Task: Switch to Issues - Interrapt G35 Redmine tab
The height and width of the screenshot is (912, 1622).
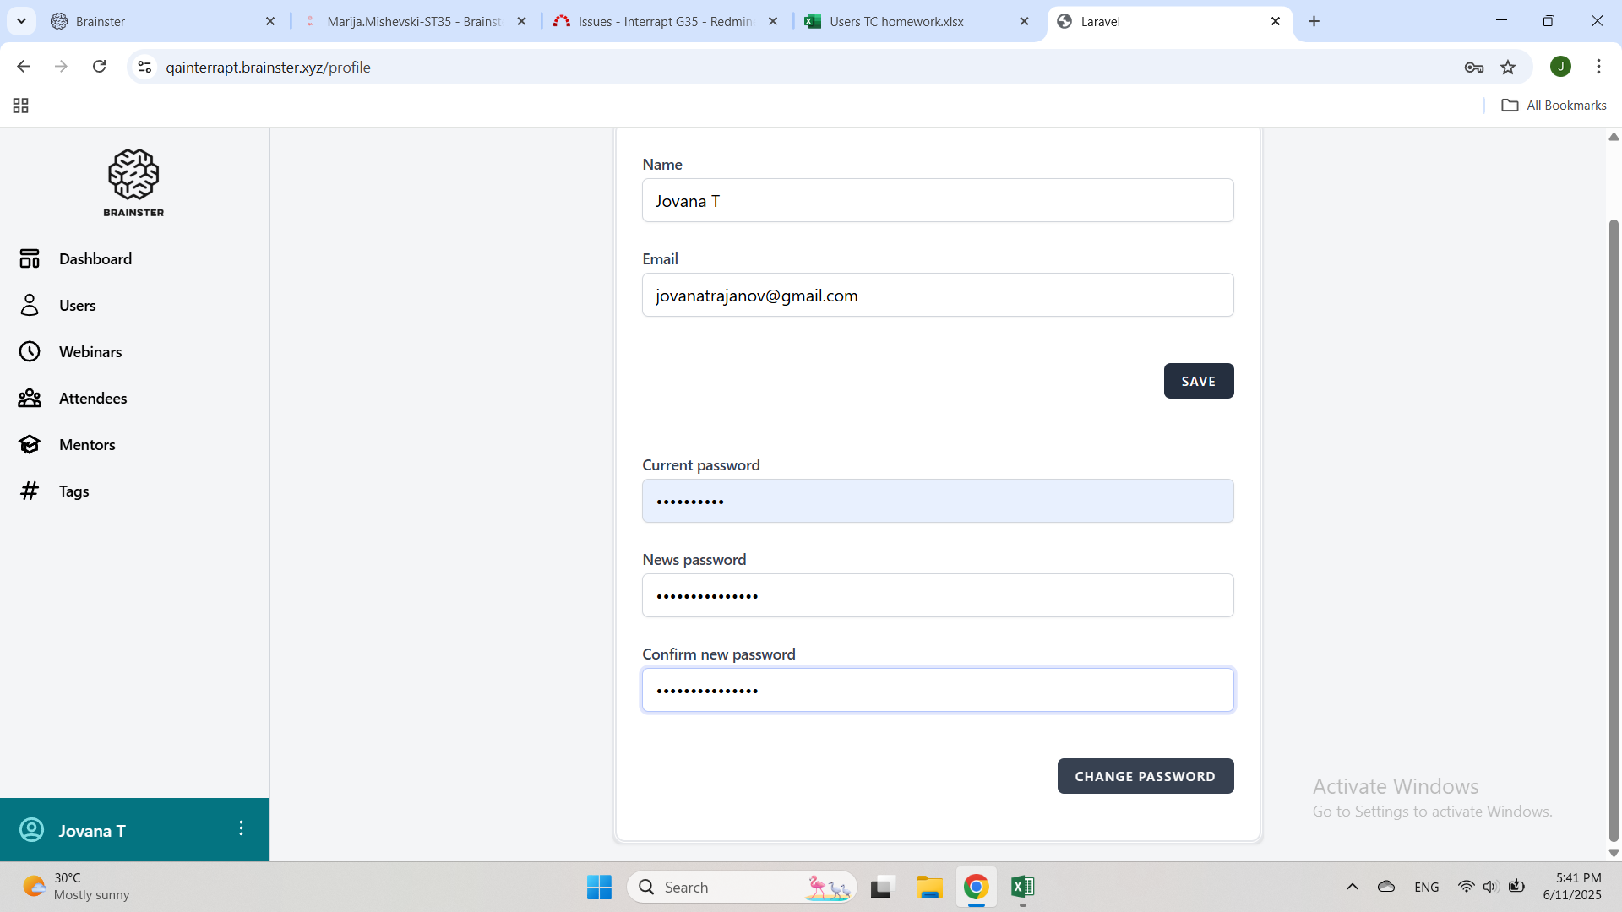Action: click(666, 21)
